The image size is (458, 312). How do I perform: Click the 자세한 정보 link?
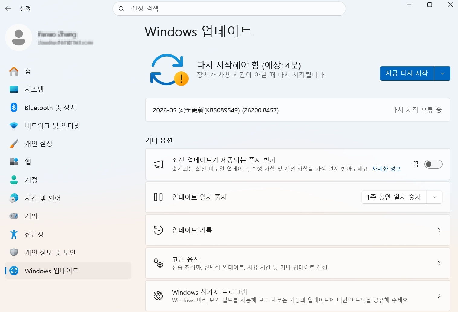pos(386,169)
